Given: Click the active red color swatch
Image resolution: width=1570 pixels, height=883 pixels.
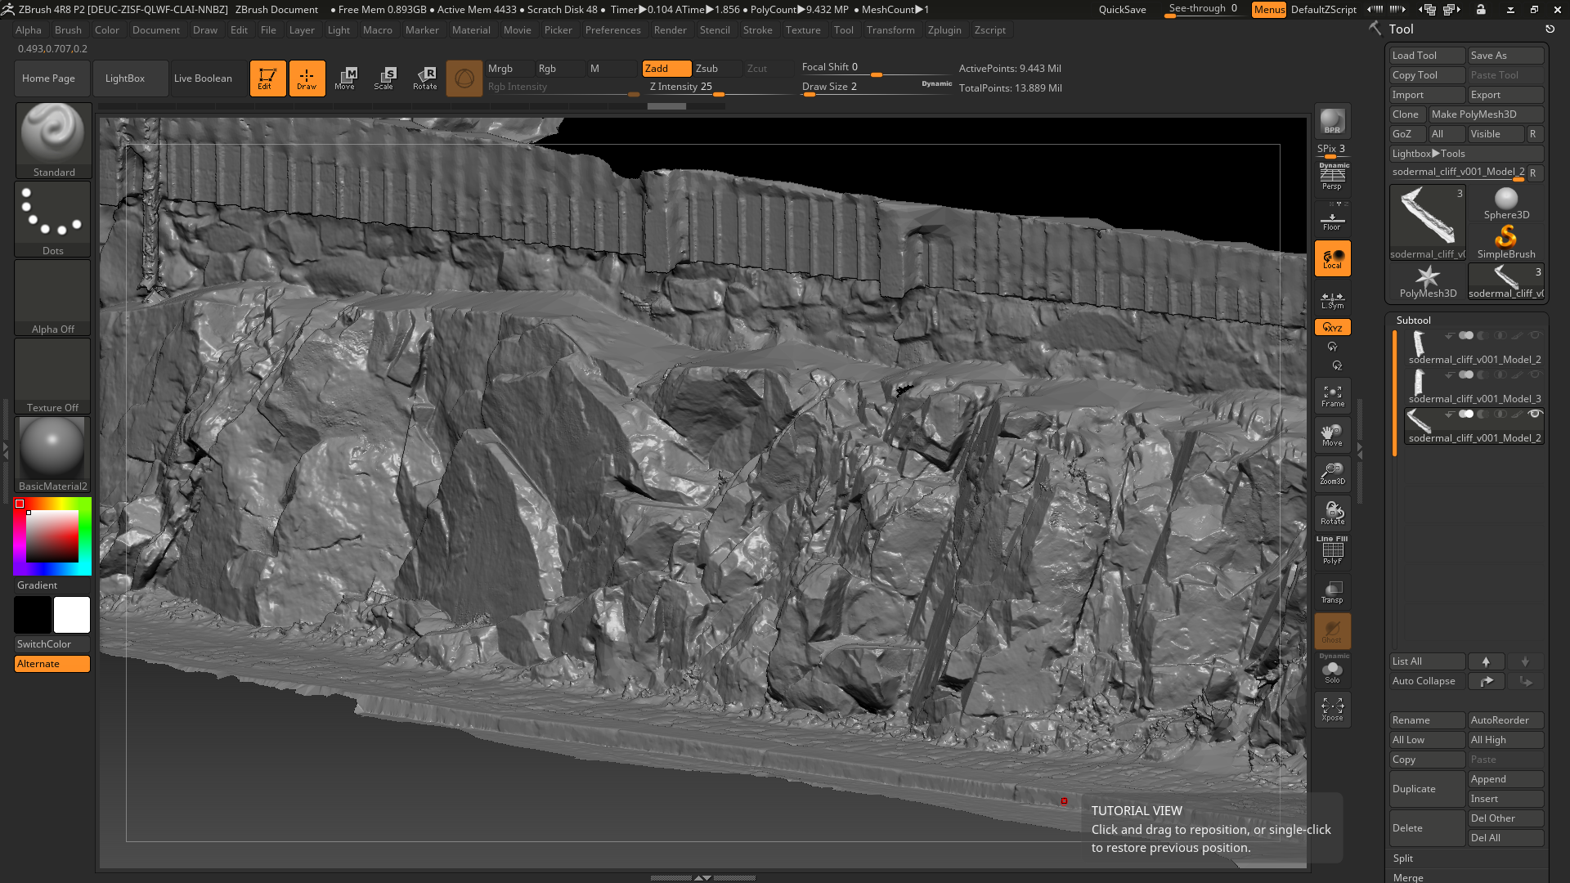Looking at the screenshot, I should coord(20,504).
